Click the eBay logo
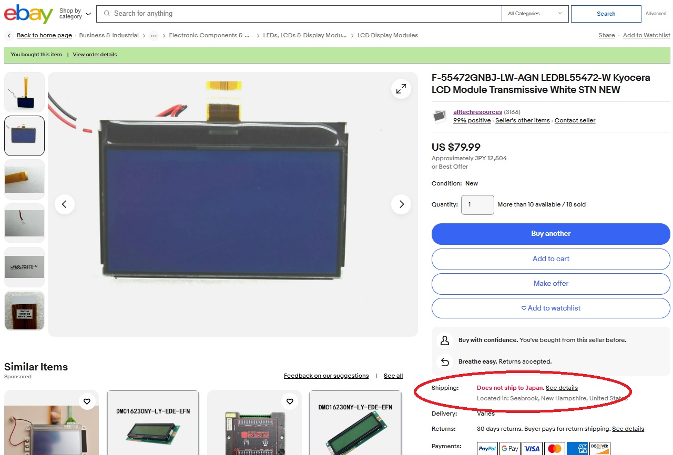Viewport: 673px width, 455px height. [x=28, y=14]
